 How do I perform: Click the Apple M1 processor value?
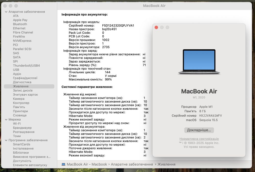pos(206,107)
